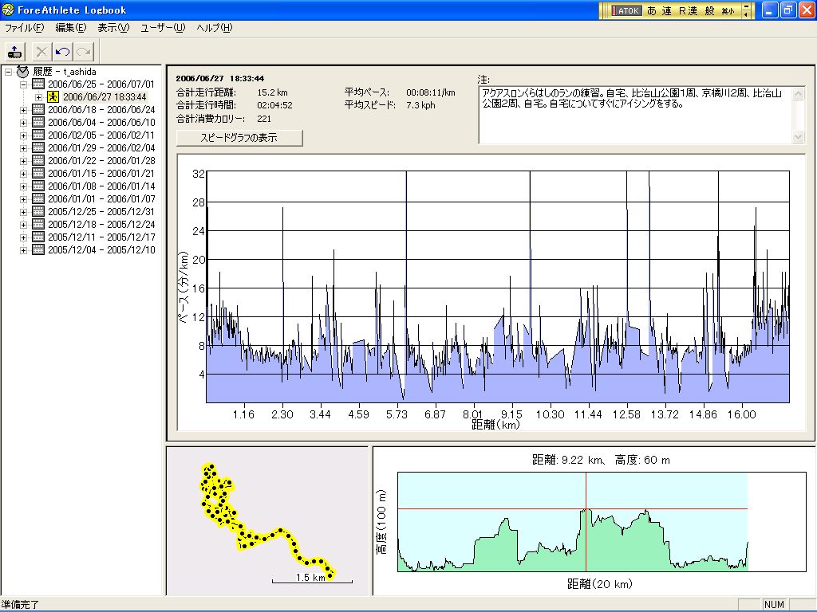This screenshot has height=612, width=817.
Task: Click calendar icon for week 2006/06/18 - 2006/06/24
Action: point(38,109)
